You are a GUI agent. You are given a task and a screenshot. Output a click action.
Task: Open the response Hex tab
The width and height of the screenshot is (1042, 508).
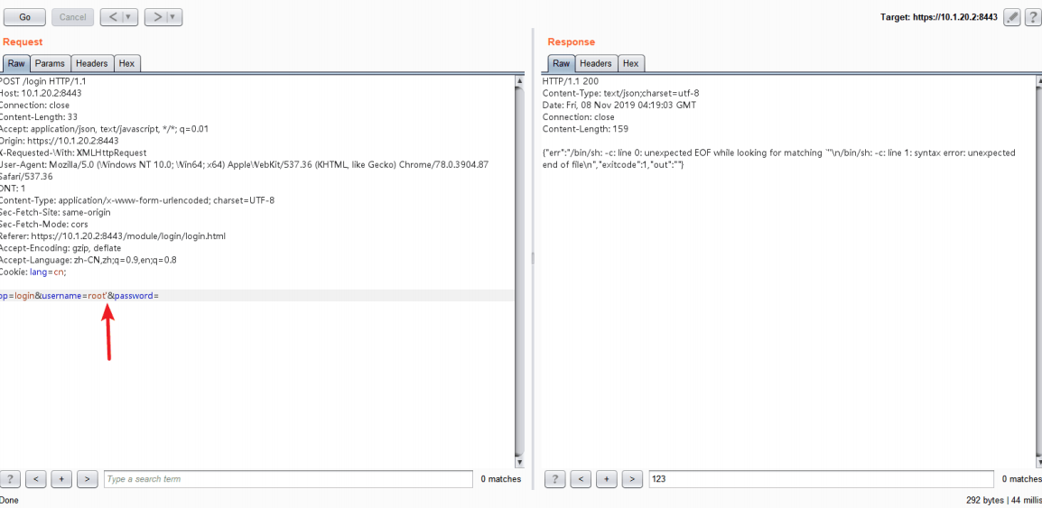630,63
